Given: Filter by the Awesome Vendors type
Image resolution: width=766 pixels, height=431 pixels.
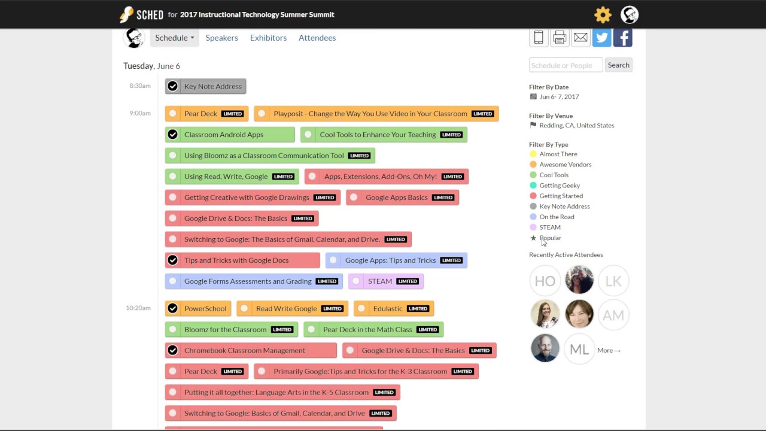Looking at the screenshot, I should point(566,165).
